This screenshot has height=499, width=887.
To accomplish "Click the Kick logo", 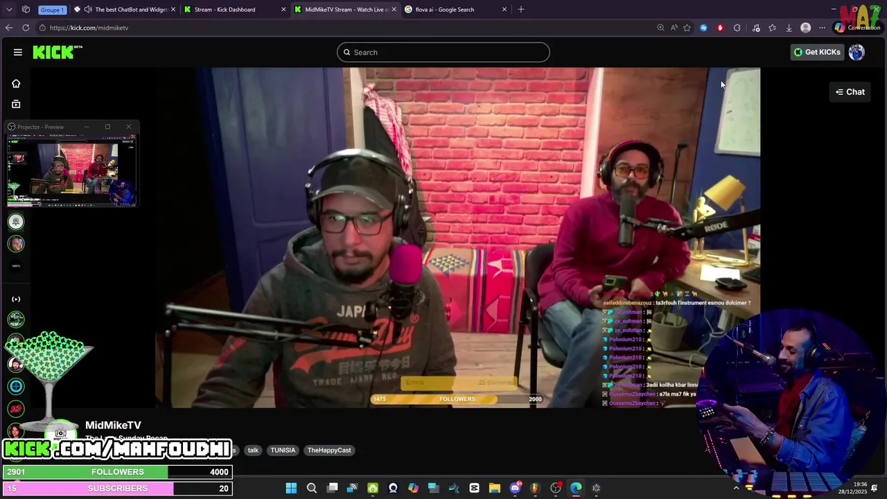I will (x=58, y=52).
